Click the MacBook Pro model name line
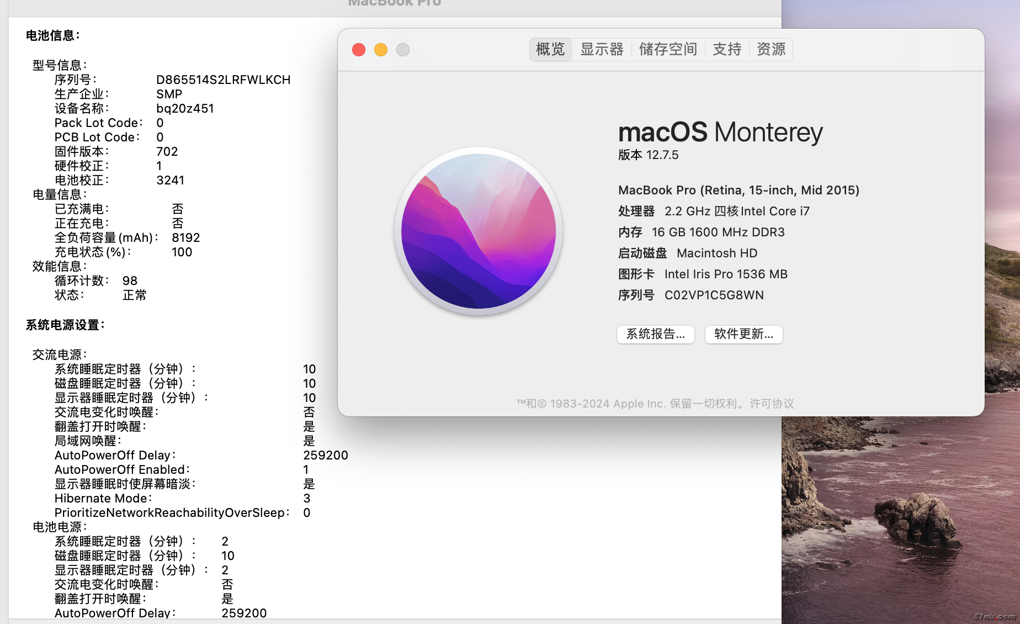 tap(739, 191)
